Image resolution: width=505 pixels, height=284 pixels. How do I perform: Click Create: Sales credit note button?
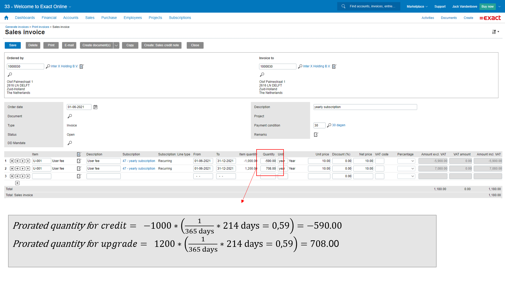point(161,45)
